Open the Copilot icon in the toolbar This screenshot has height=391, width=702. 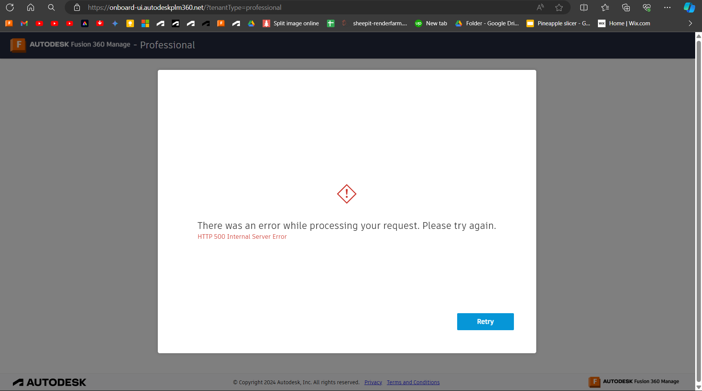[x=689, y=7]
